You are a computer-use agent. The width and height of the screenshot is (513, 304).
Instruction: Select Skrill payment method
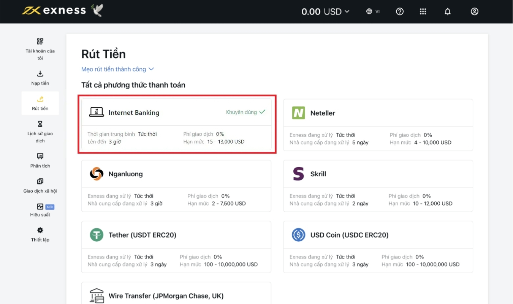point(378,186)
